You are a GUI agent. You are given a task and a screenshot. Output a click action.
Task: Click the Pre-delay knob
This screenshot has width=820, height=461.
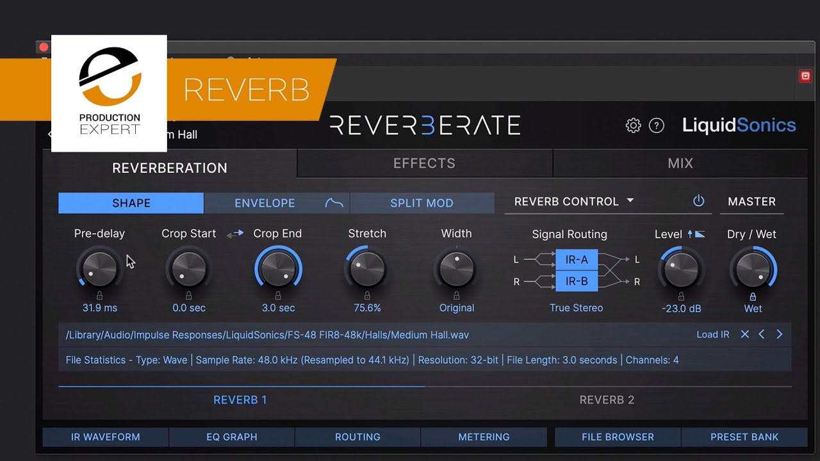pyautogui.click(x=99, y=268)
